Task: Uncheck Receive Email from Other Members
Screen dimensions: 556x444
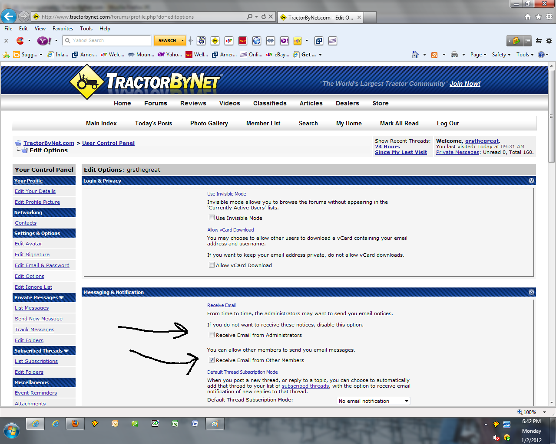Action: pos(212,360)
